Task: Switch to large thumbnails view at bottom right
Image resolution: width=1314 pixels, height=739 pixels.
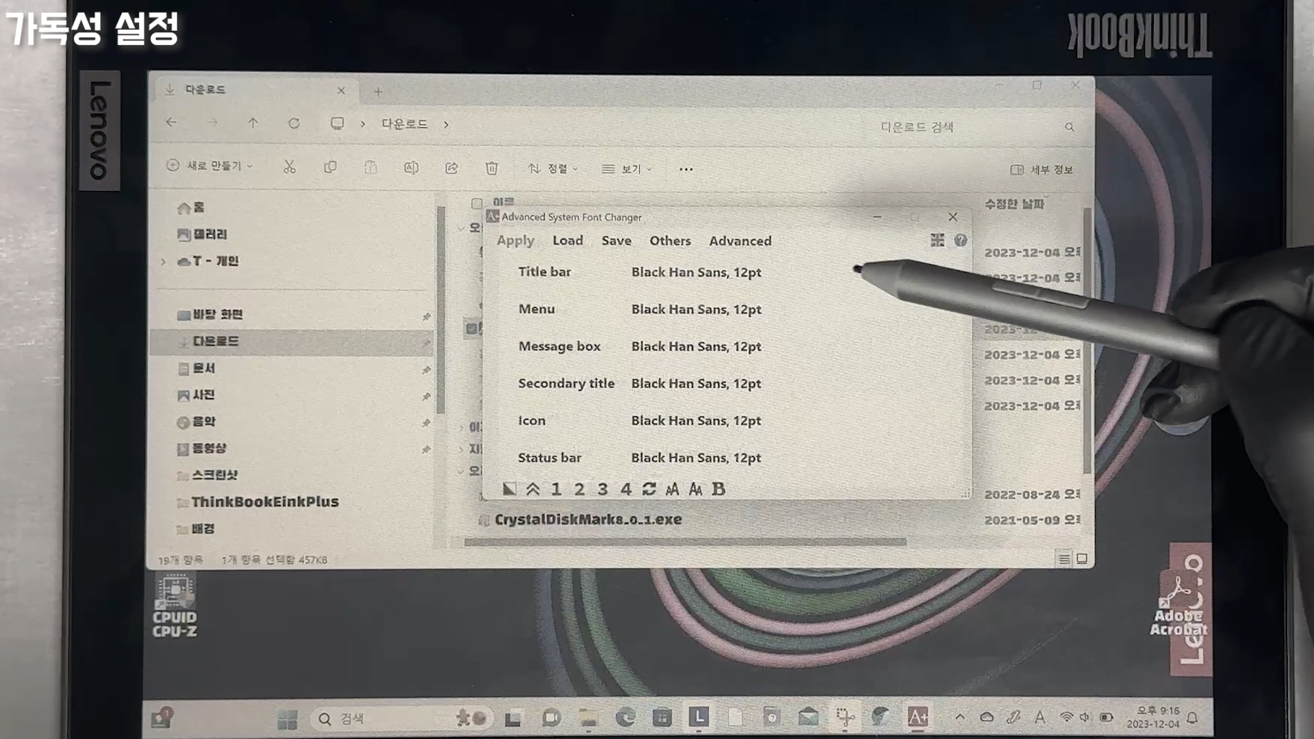Action: point(1082,559)
